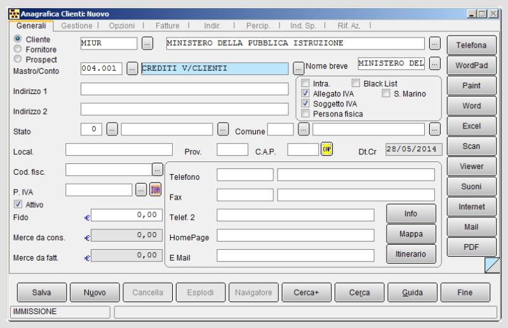Select the Prospect radio button
The width and height of the screenshot is (508, 328).
[18, 59]
